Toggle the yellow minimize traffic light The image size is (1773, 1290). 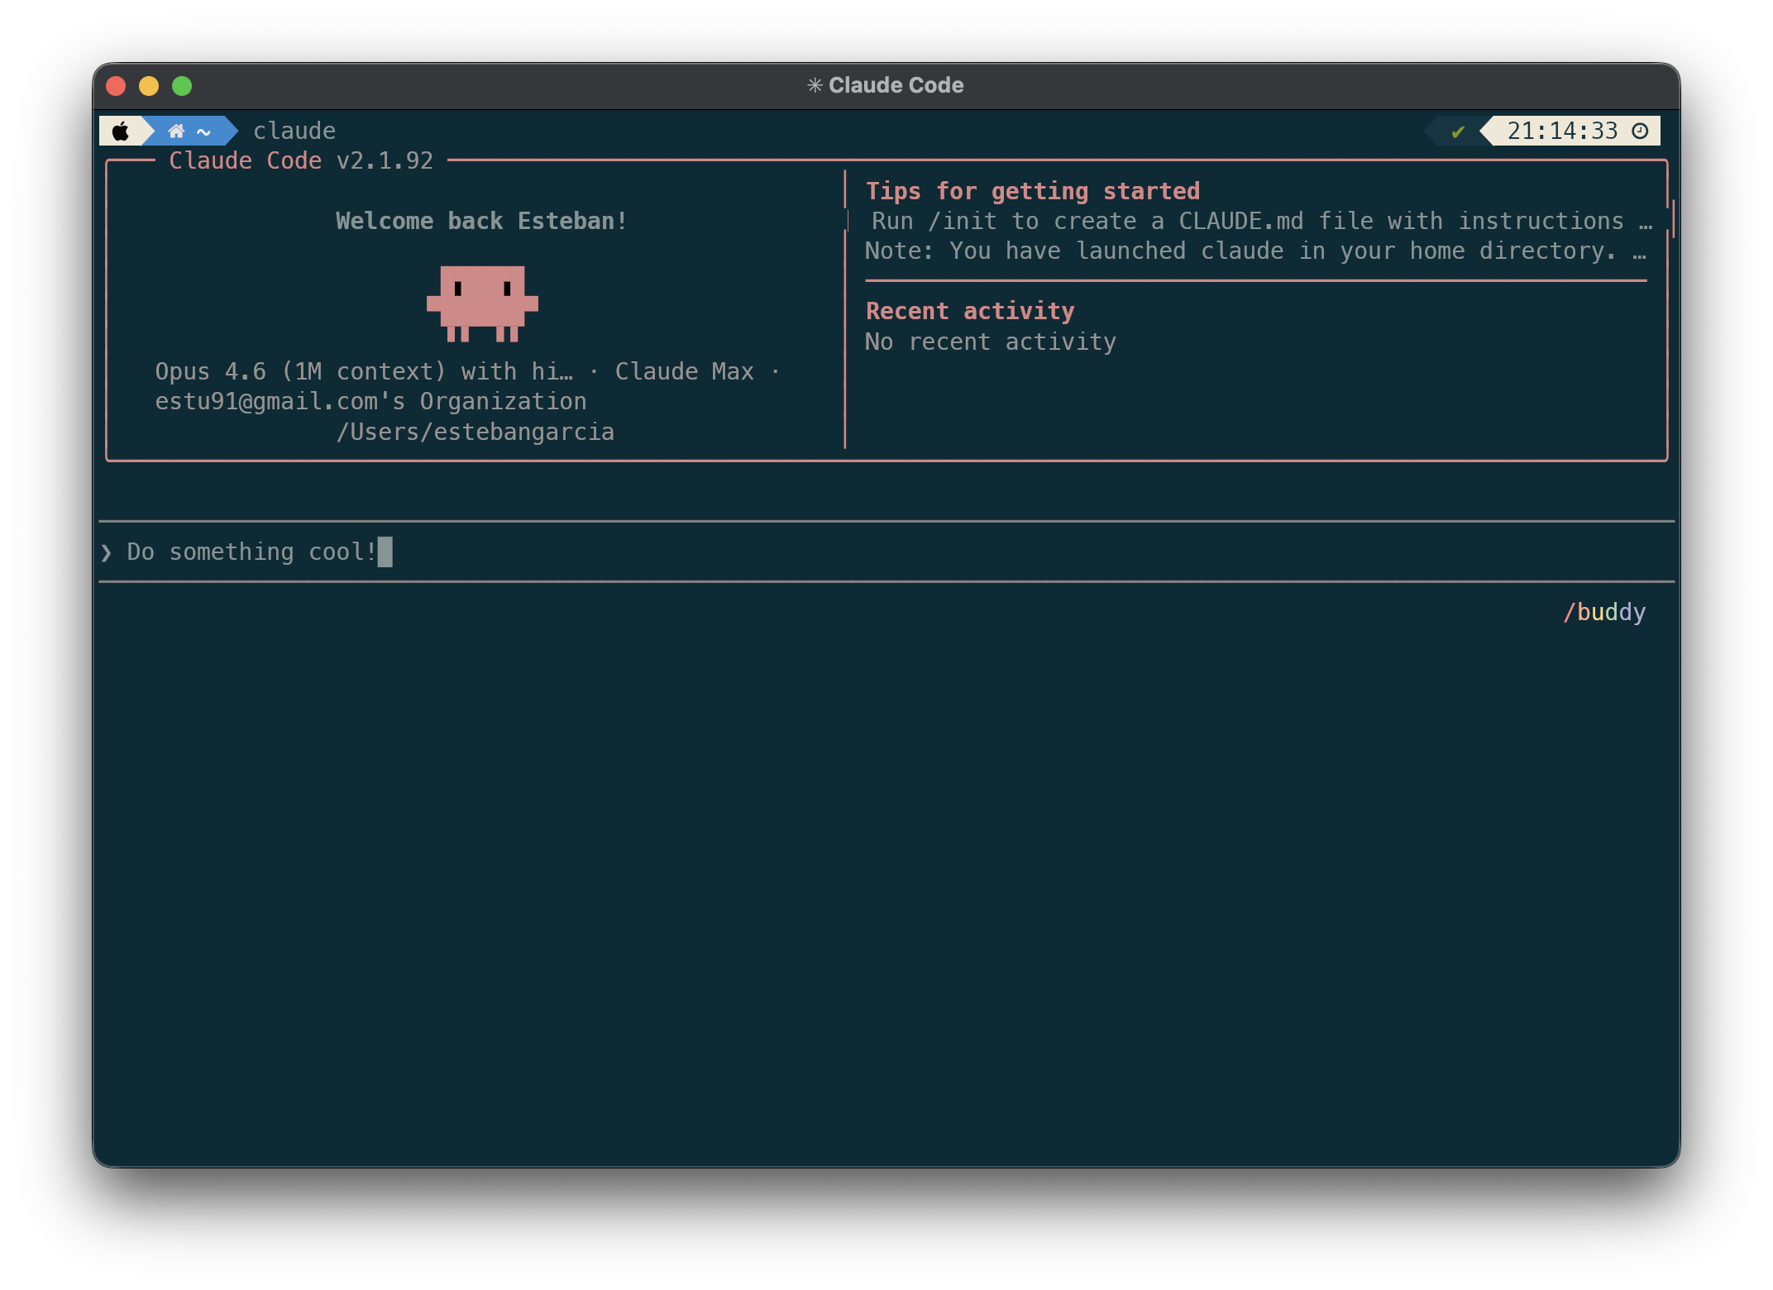(150, 85)
